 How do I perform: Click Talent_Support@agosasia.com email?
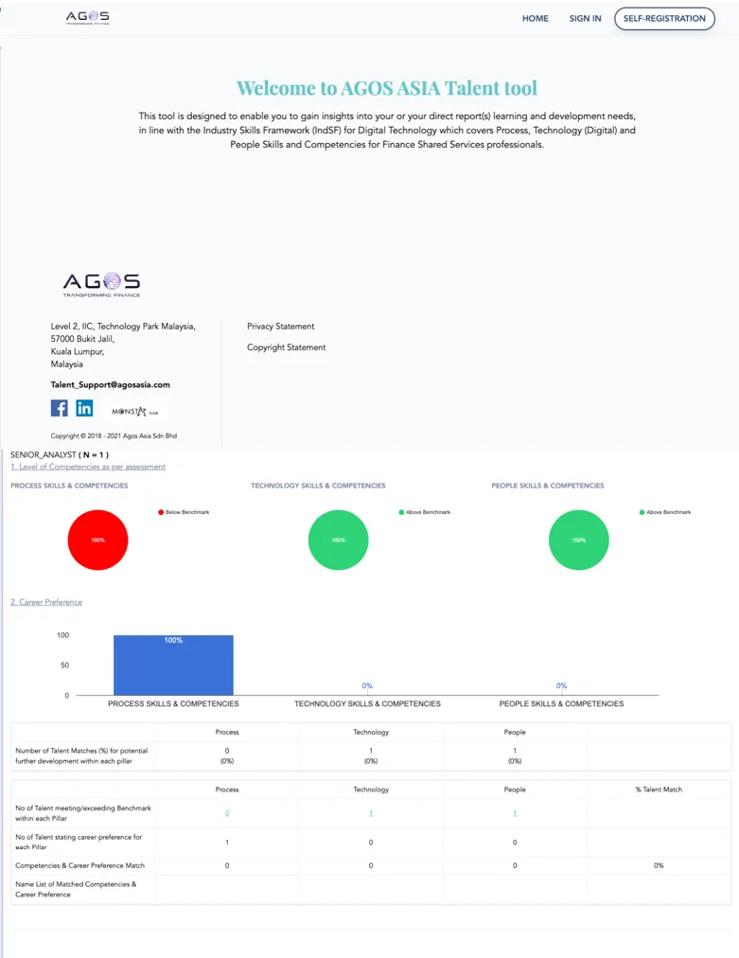110,384
